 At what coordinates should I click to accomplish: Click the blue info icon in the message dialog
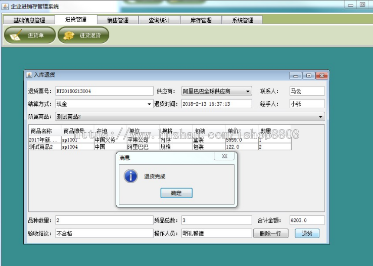(130, 176)
